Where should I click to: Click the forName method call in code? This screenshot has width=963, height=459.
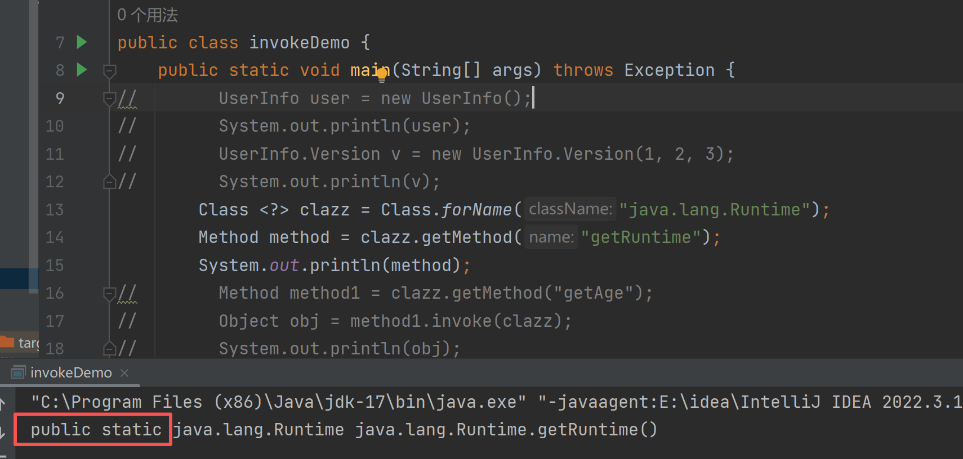476,210
